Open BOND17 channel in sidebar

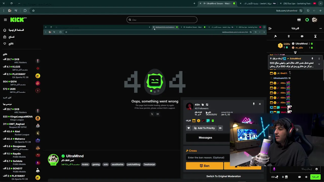22,170
